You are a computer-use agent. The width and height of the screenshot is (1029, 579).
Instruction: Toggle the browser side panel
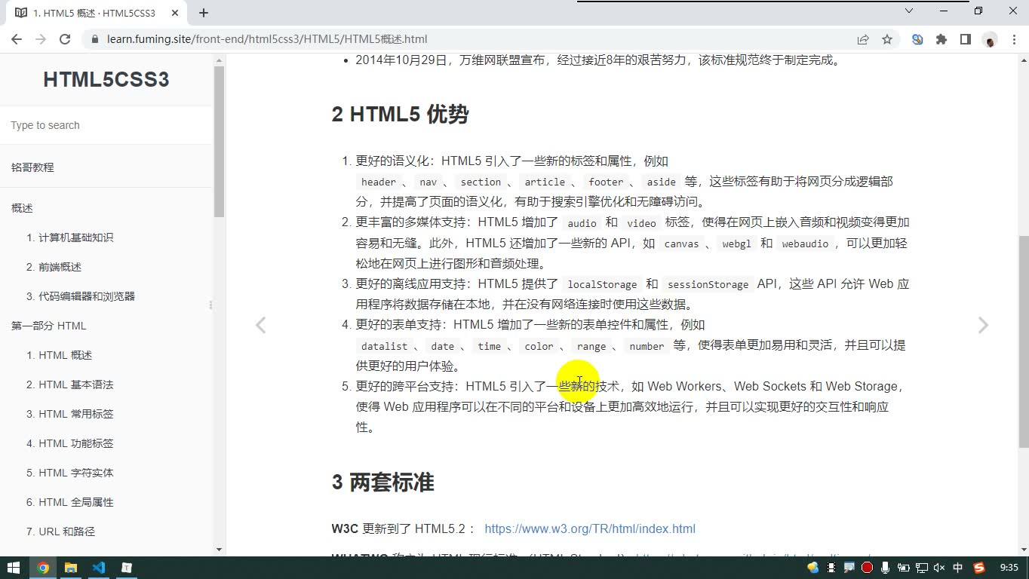[x=965, y=39]
